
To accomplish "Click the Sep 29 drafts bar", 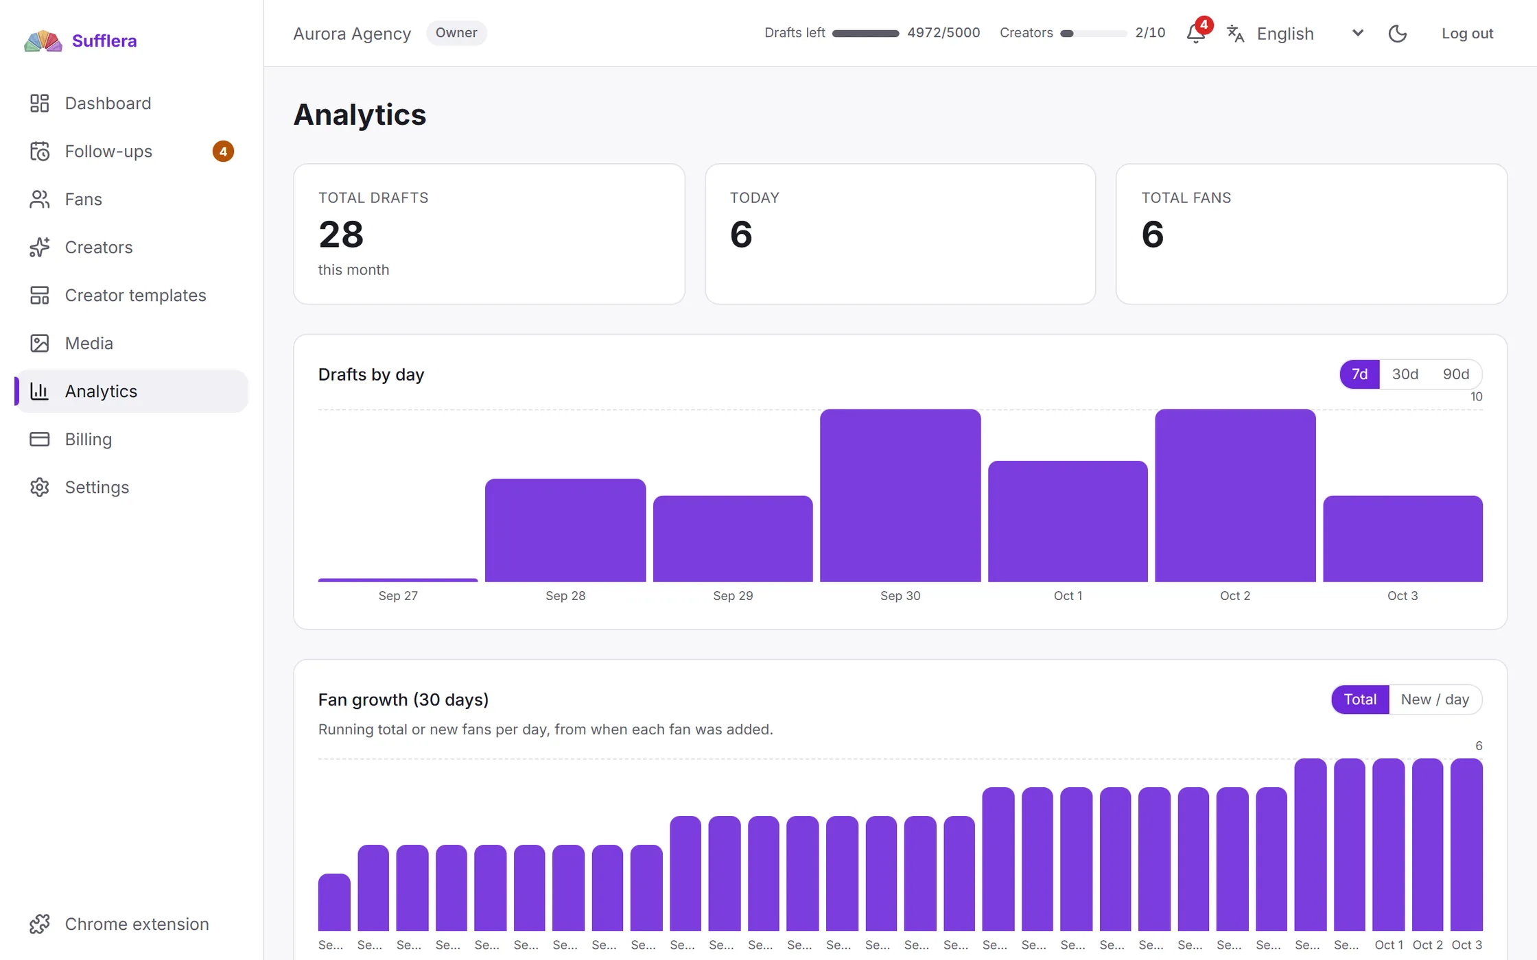I will tap(733, 539).
